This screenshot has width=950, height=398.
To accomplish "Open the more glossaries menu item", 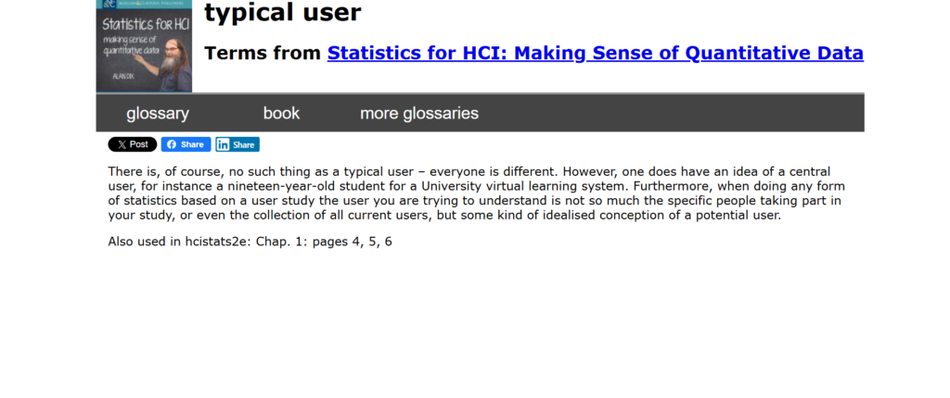I will coord(419,113).
